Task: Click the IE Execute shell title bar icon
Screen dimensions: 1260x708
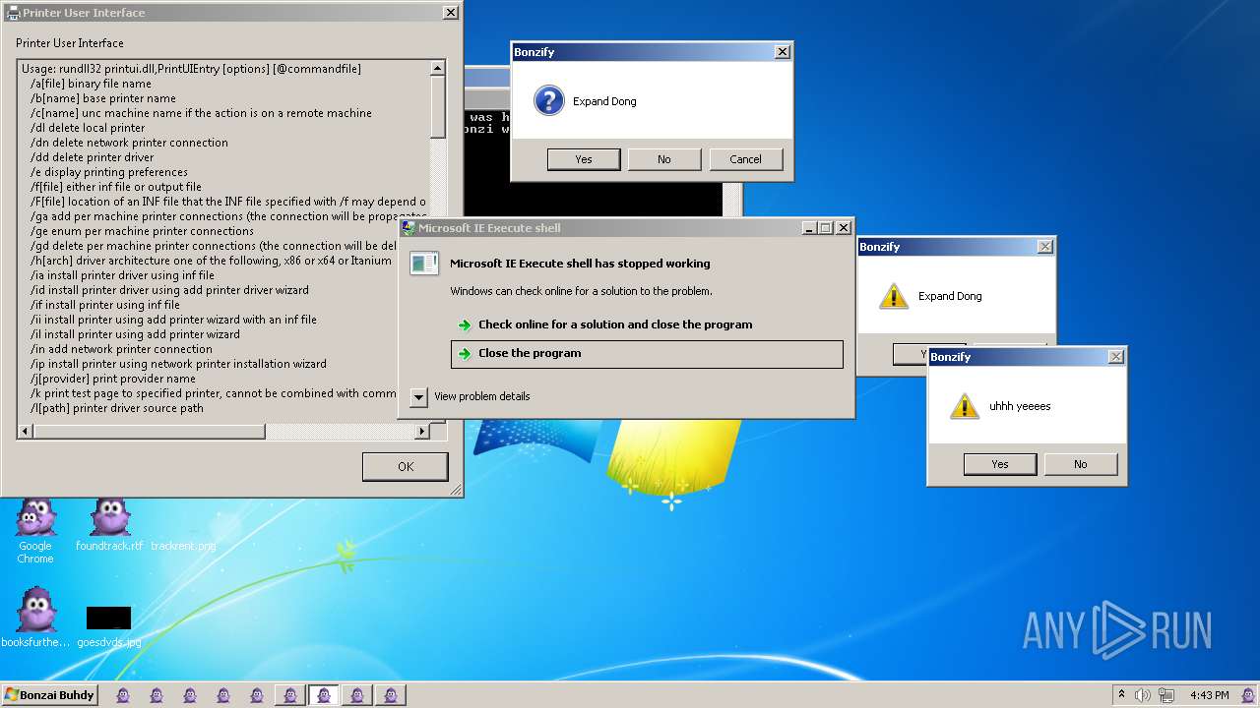Action: (409, 227)
